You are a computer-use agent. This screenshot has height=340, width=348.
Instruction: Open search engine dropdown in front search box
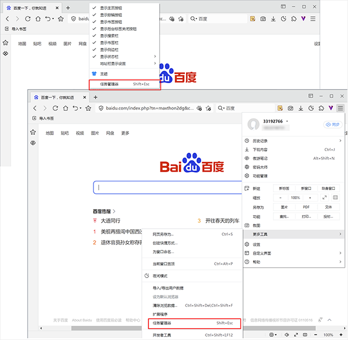221,108
